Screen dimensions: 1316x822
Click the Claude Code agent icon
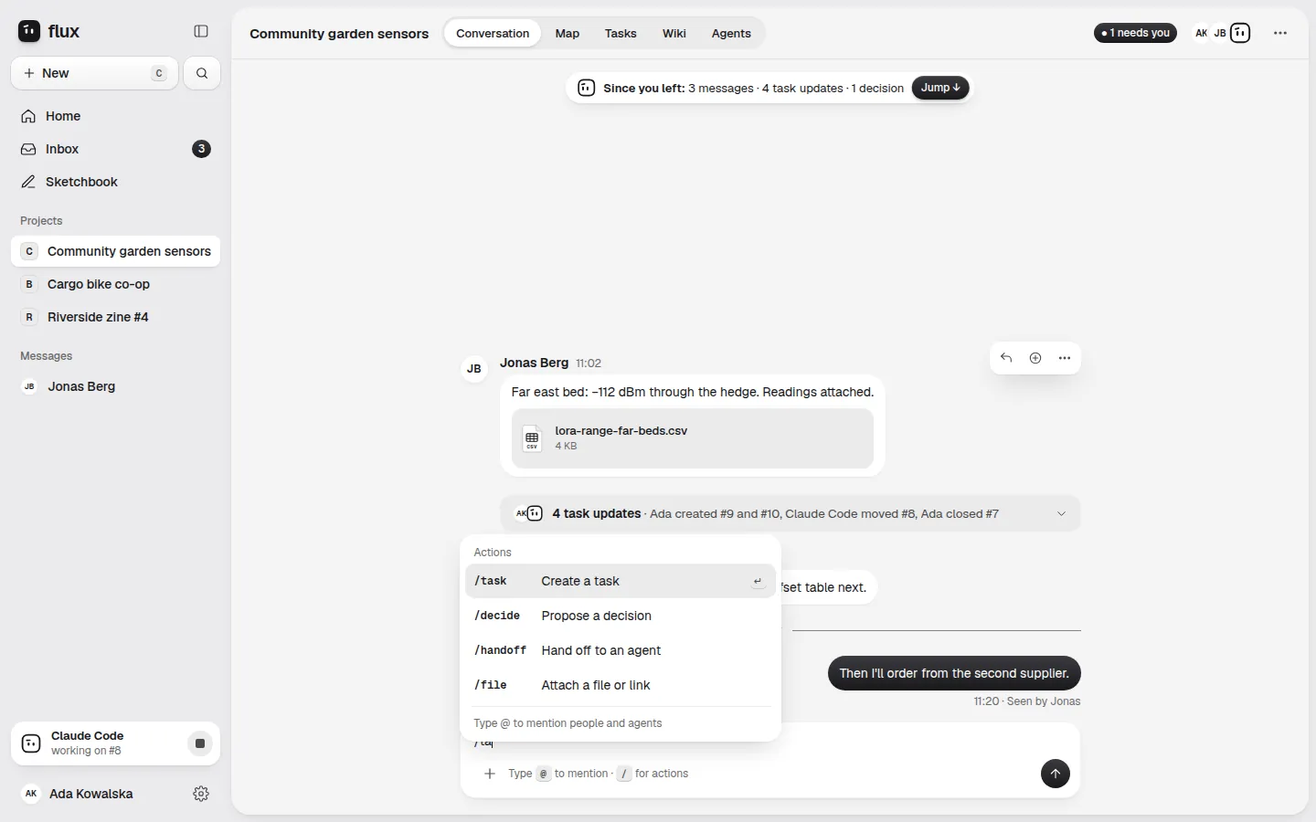tap(31, 743)
